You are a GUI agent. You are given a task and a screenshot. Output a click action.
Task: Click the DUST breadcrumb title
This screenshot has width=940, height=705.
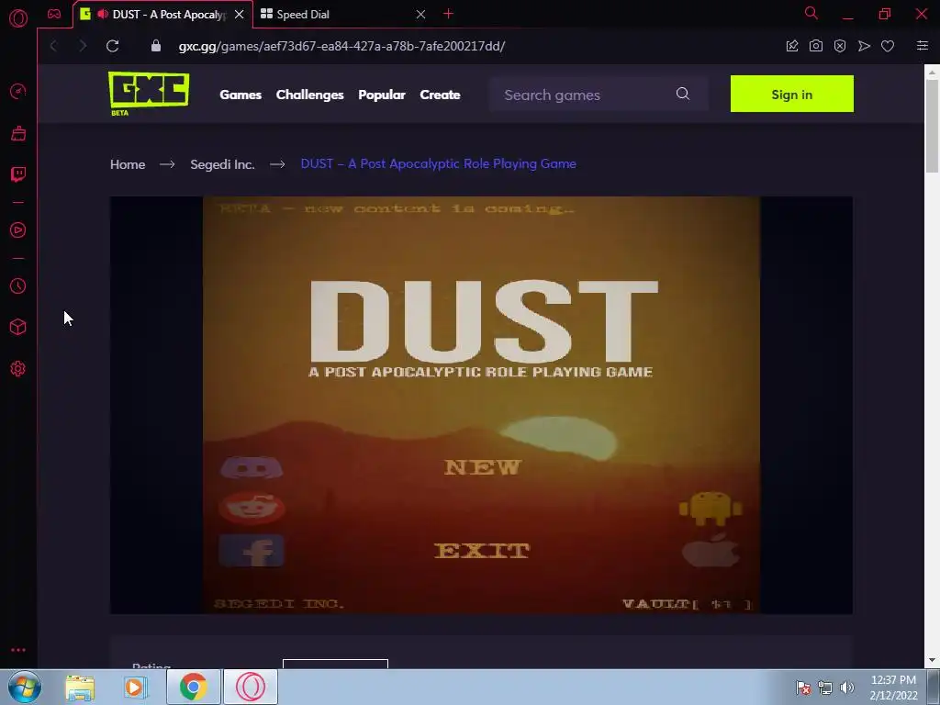click(x=438, y=163)
